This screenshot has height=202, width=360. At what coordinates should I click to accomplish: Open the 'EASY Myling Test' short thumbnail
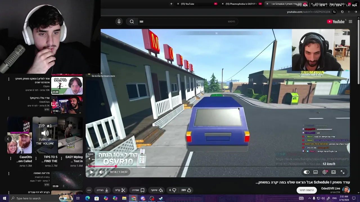tap(70, 135)
